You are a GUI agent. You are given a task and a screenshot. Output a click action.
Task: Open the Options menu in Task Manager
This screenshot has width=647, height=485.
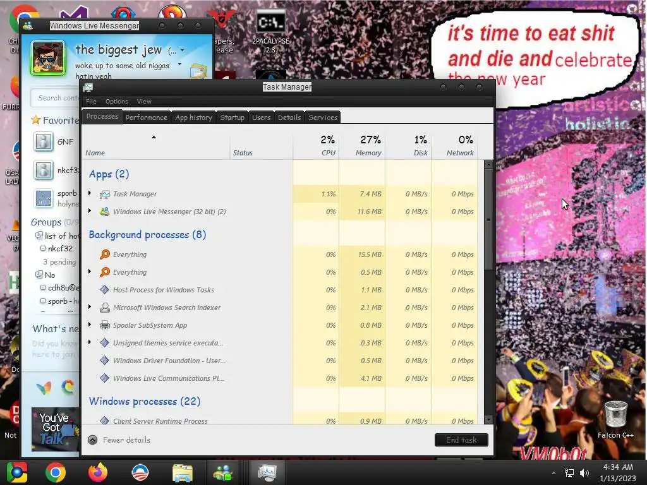pos(117,102)
